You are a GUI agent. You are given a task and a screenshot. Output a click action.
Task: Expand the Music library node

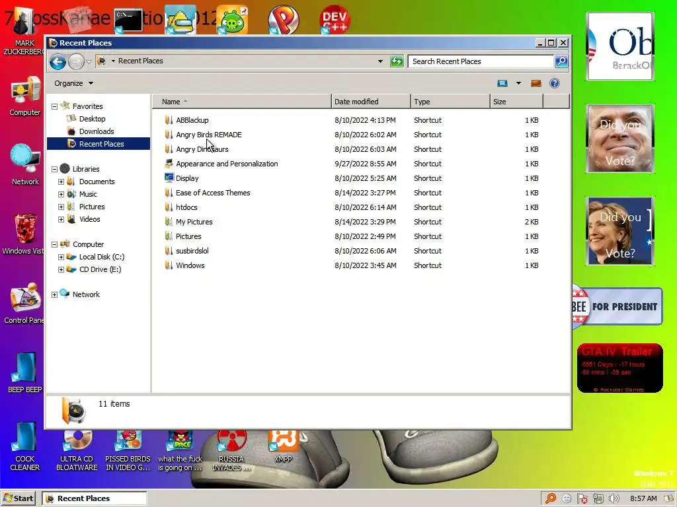[x=61, y=195]
